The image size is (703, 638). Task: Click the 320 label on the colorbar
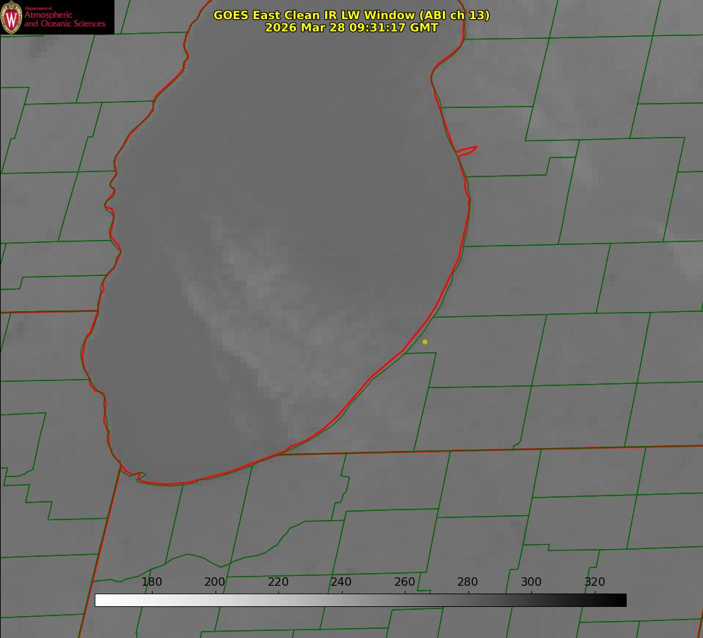(x=595, y=582)
